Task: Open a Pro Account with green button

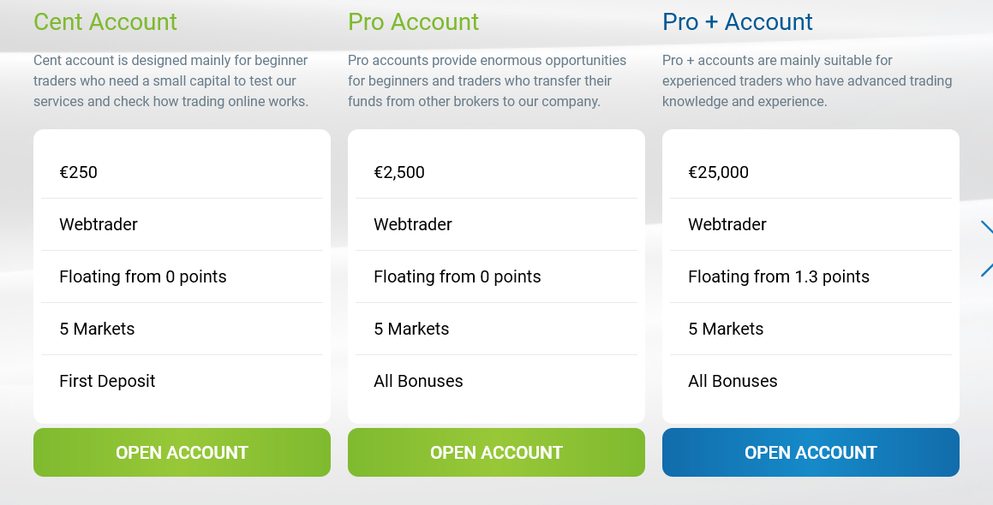Action: pos(497,453)
